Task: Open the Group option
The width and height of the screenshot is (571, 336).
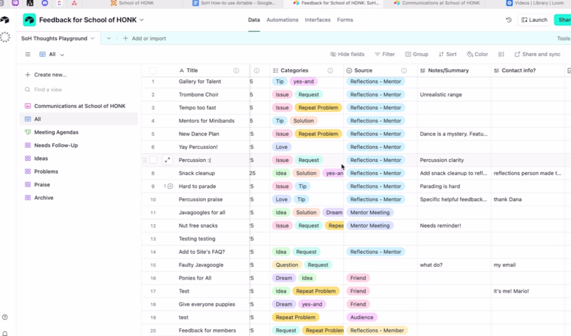Action: click(417, 54)
